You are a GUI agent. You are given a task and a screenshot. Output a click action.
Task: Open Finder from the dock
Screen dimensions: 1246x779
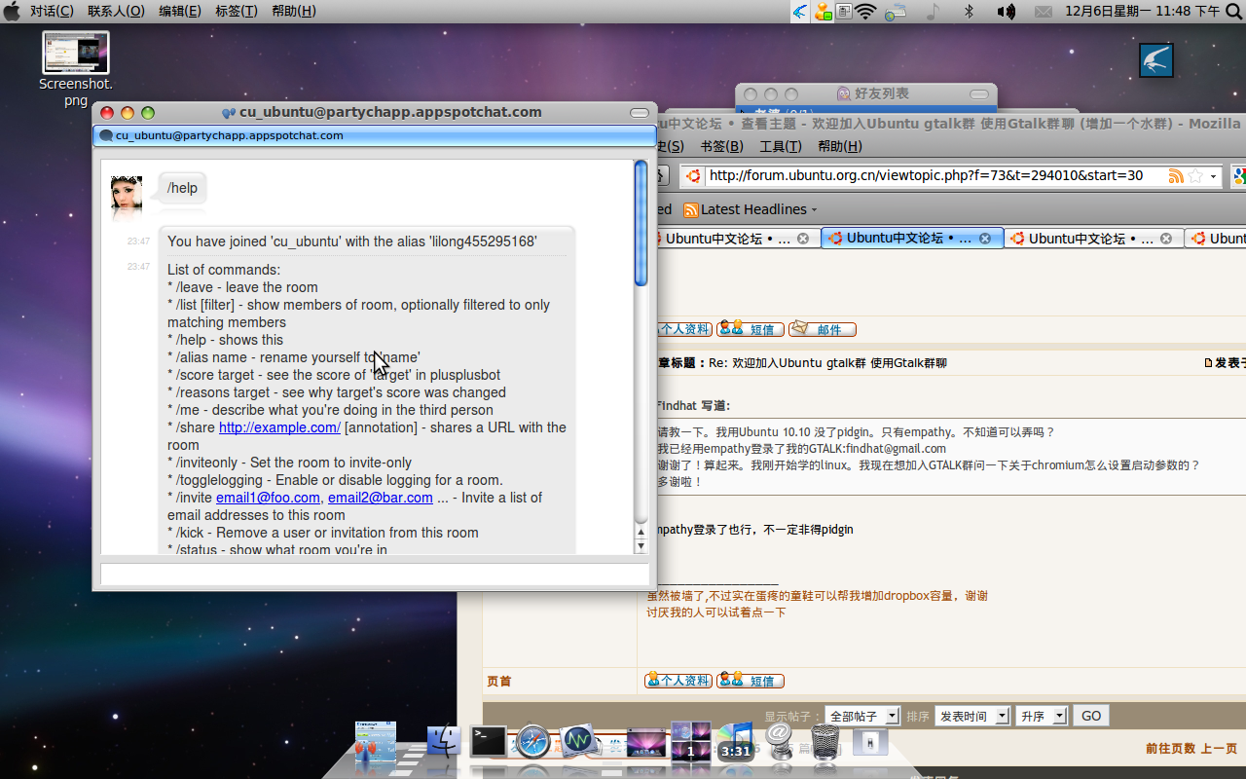[443, 741]
